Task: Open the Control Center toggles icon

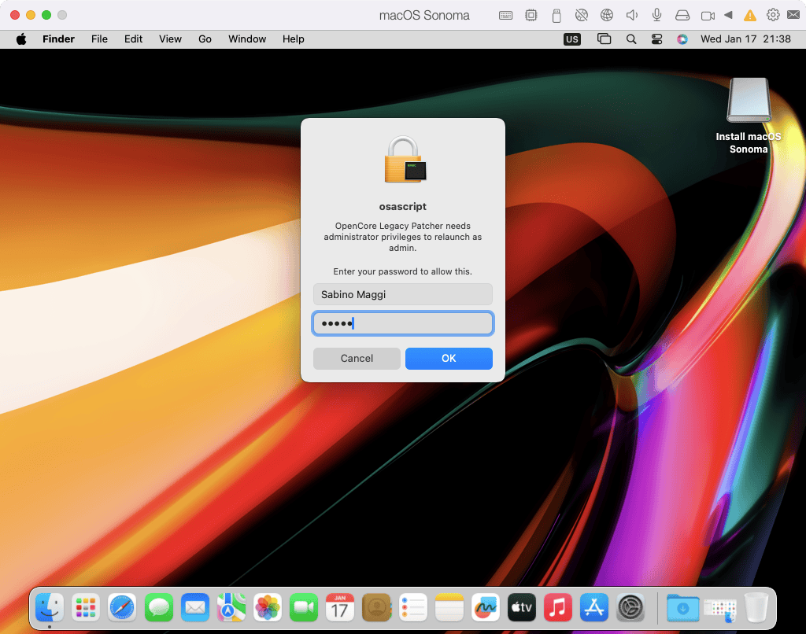Action: click(656, 39)
